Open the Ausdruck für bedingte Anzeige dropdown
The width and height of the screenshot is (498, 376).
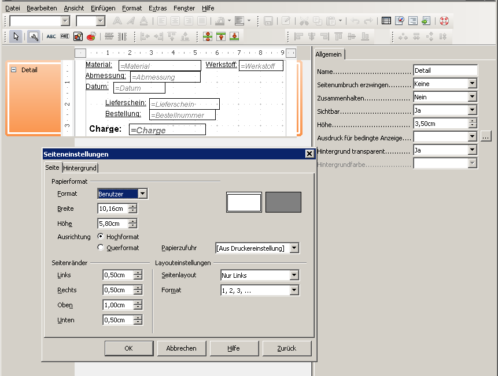(x=473, y=137)
